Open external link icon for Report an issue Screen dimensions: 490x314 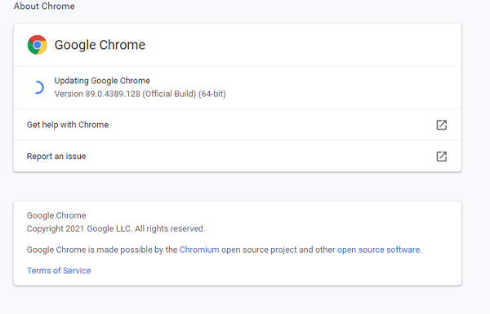(x=441, y=157)
